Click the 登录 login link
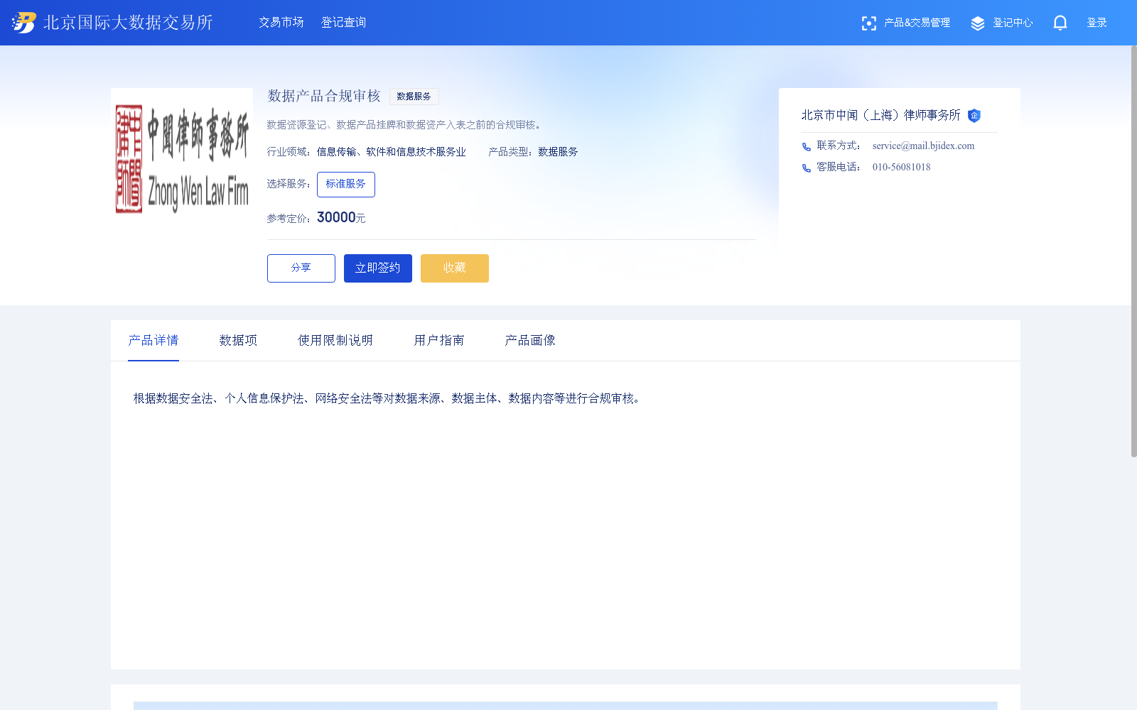 click(x=1097, y=23)
